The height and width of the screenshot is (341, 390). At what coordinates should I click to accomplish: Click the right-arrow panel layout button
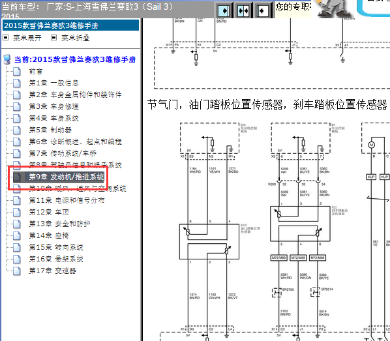(224, 11)
